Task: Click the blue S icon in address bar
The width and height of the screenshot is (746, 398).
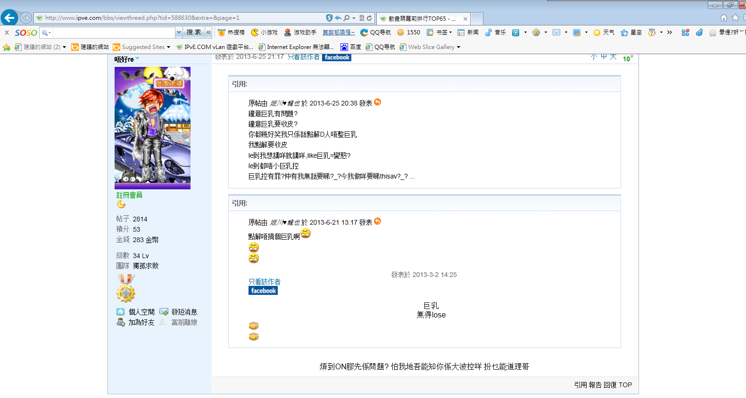Action: (329, 18)
